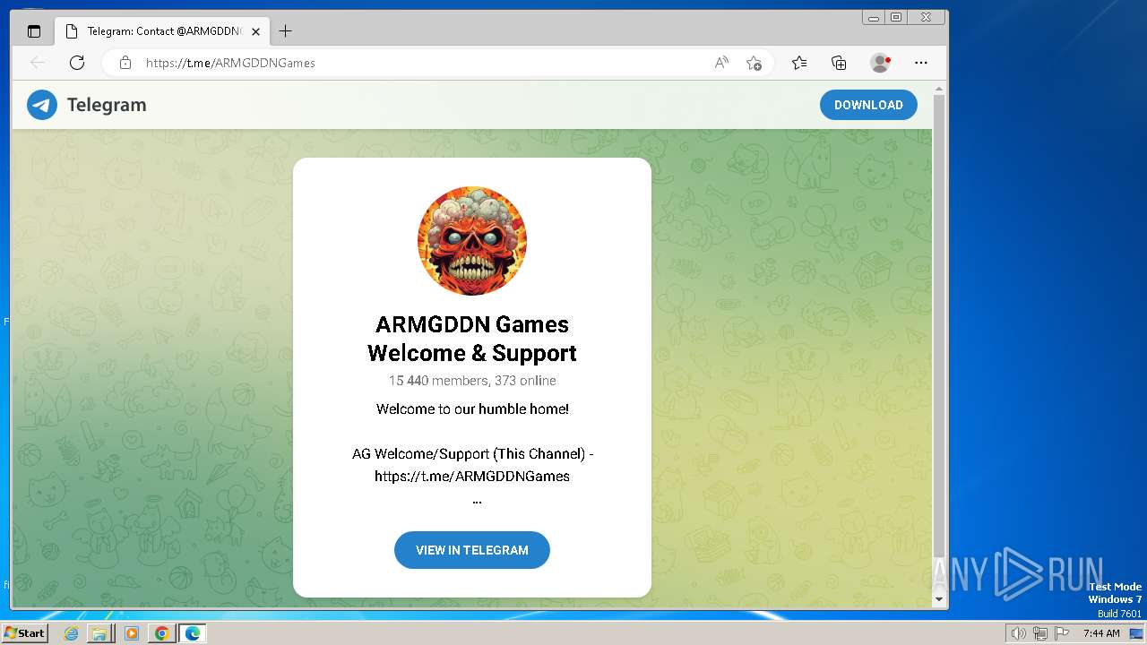The width and height of the screenshot is (1147, 645).
Task: Launch Internet Explorer from taskbar
Action: (71, 633)
